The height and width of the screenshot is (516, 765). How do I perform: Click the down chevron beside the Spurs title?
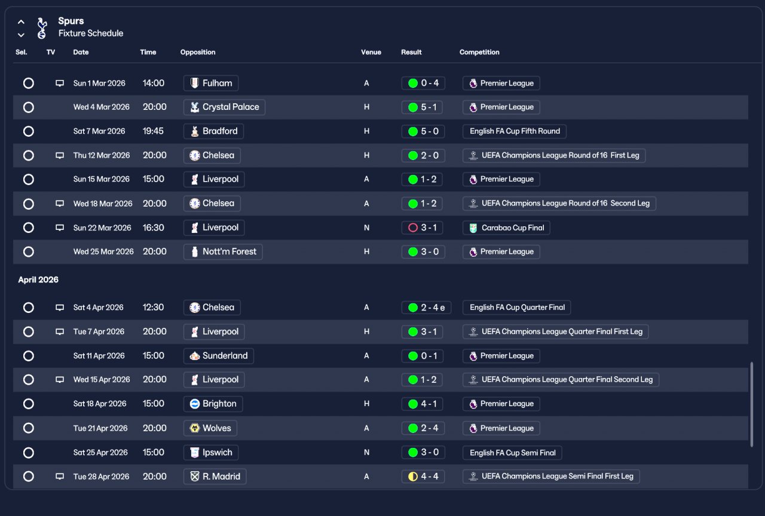(22, 35)
